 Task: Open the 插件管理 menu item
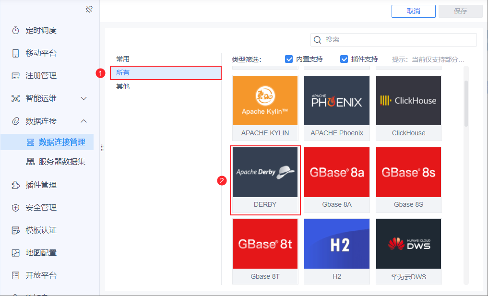pyautogui.click(x=41, y=185)
